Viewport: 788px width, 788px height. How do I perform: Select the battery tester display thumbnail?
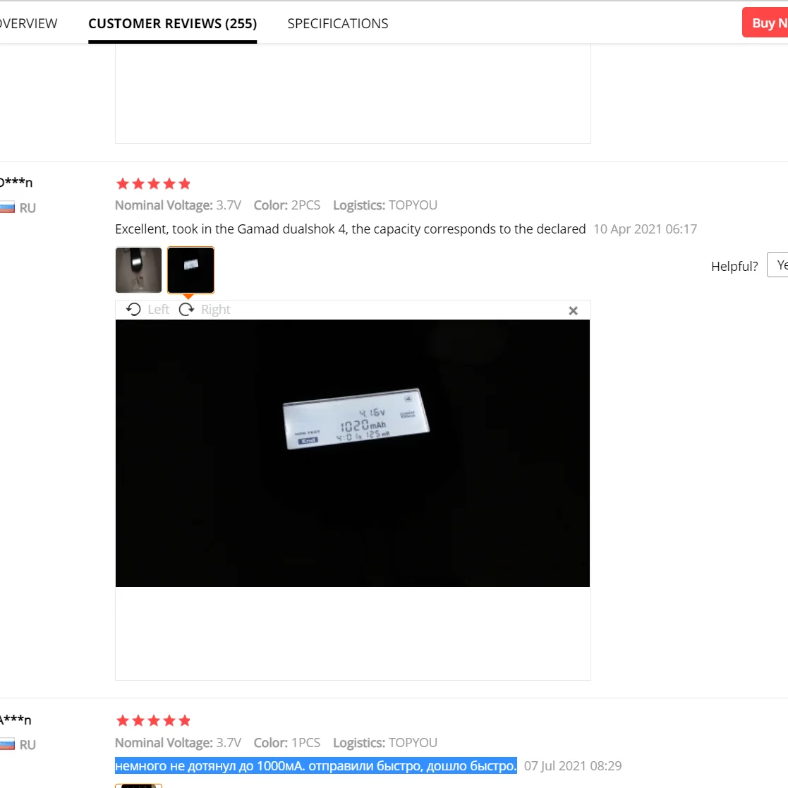[x=190, y=270]
